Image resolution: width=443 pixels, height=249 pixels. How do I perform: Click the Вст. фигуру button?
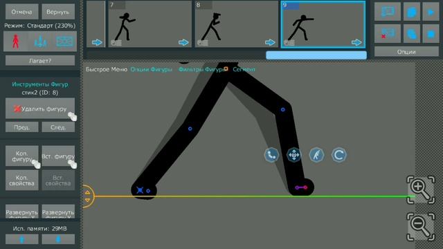58,156
